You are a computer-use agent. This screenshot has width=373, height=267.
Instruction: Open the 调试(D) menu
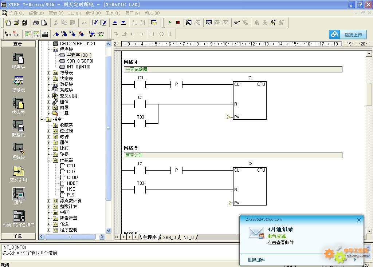tap(93, 13)
